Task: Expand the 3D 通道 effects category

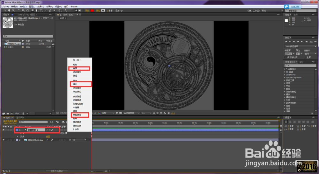Action: click(x=285, y=72)
